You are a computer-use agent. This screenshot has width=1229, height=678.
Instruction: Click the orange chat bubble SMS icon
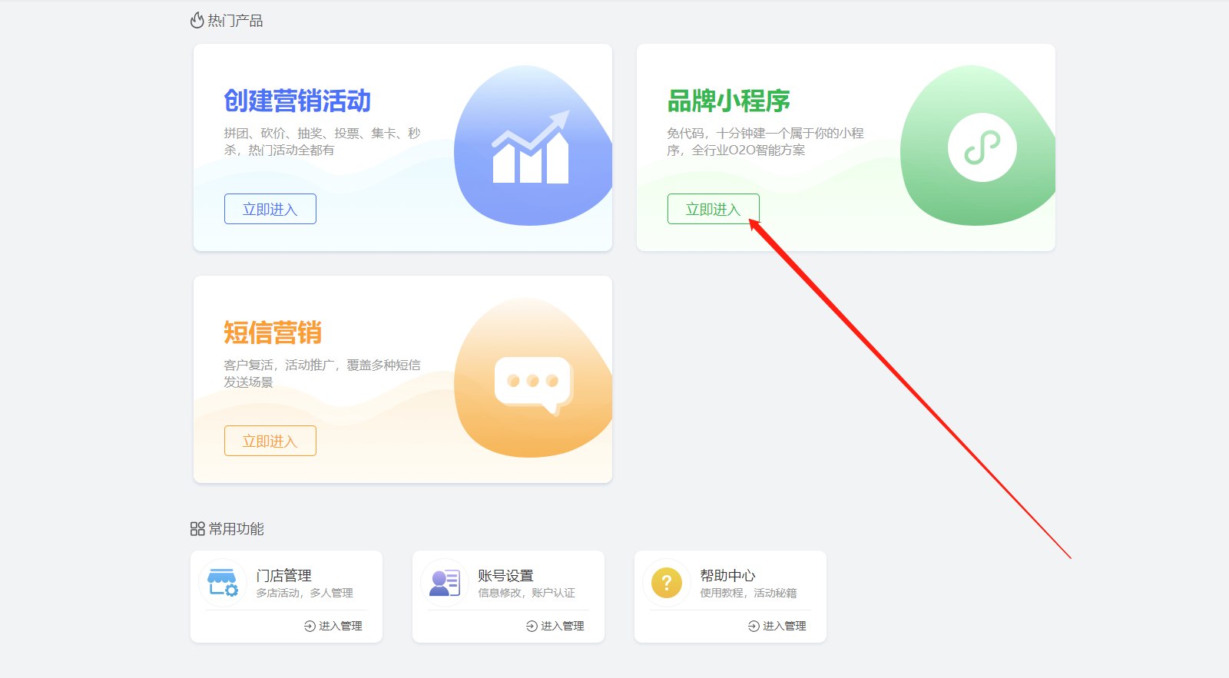point(533,383)
